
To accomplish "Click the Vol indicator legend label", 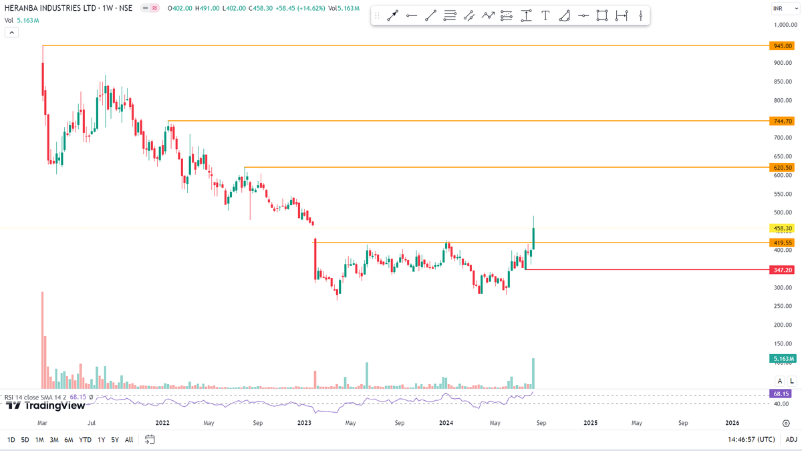I will click(9, 20).
